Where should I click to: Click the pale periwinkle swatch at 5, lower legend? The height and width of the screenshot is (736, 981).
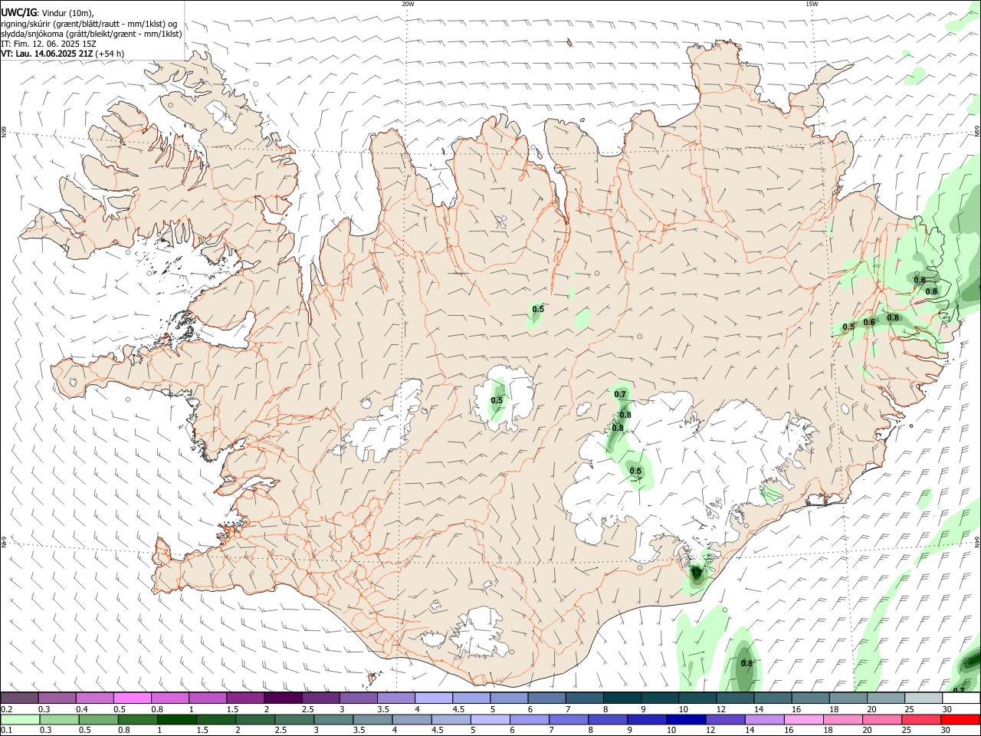490,720
